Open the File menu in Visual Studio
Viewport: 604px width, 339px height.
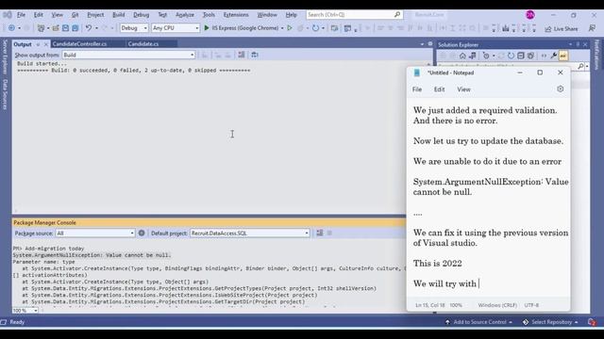[x=21, y=15]
